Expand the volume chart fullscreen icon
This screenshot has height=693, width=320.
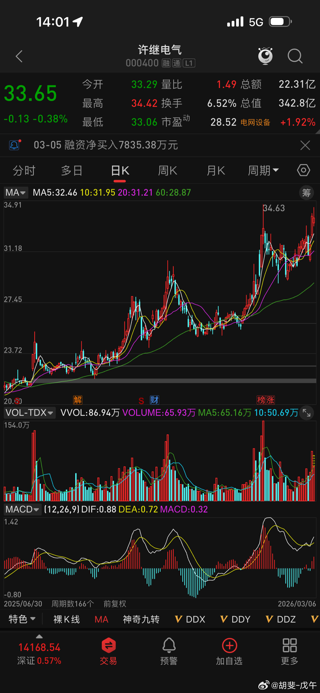click(x=307, y=412)
